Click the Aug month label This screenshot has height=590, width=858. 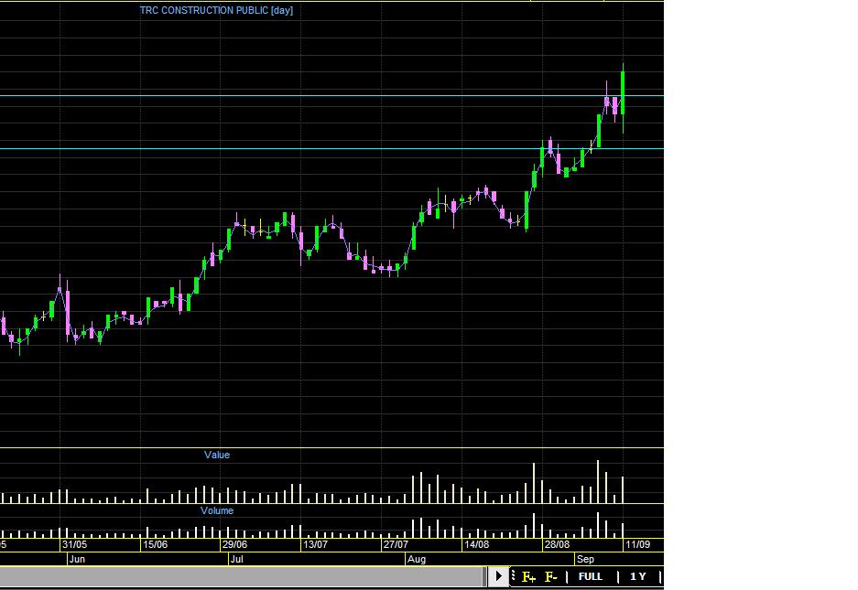click(x=417, y=558)
